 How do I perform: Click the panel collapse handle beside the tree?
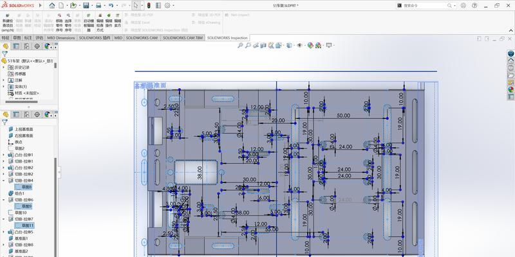coord(59,172)
